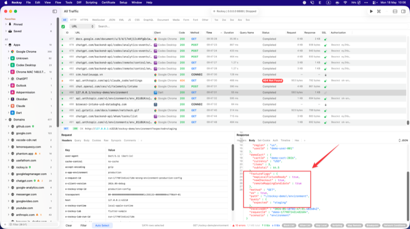Screen dimensions: 410x229
Task: Filter by 4xx status codes
Action: pos(239,20)
